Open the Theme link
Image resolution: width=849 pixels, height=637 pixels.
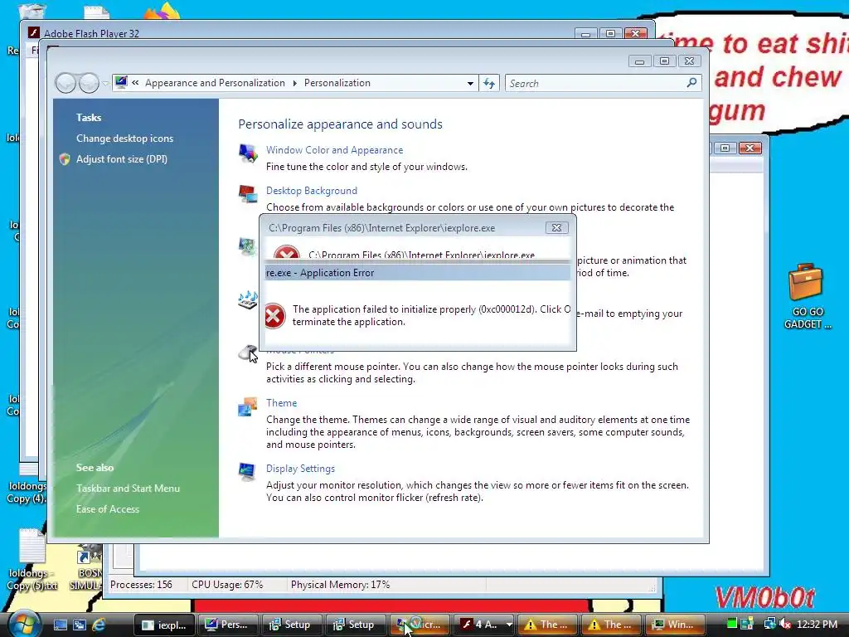click(281, 403)
